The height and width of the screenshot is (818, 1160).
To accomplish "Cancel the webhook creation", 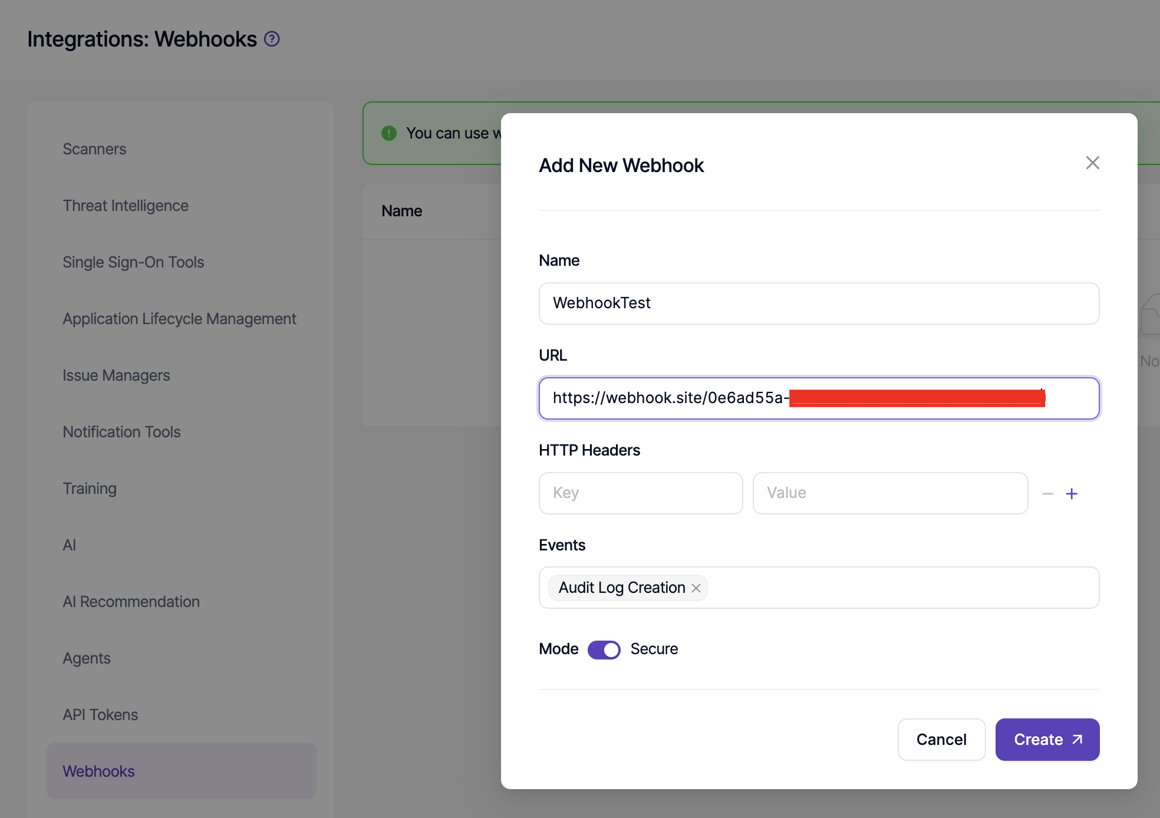I will click(941, 740).
